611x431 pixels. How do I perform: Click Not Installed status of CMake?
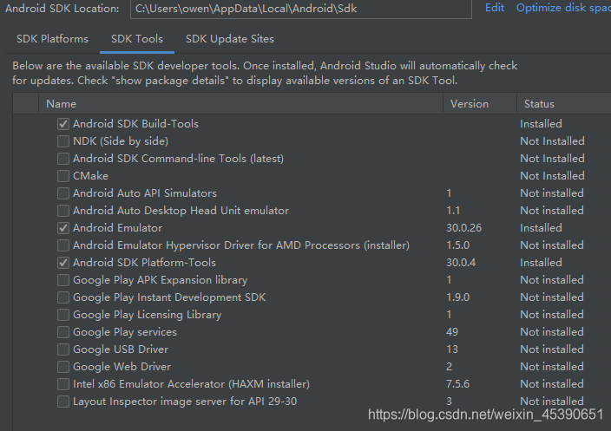(x=552, y=176)
